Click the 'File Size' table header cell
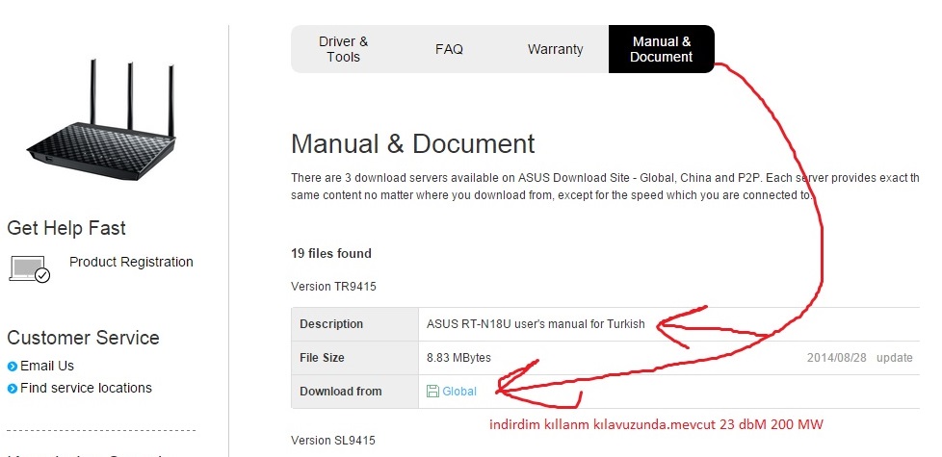This screenshot has height=457, width=942. pos(355,358)
